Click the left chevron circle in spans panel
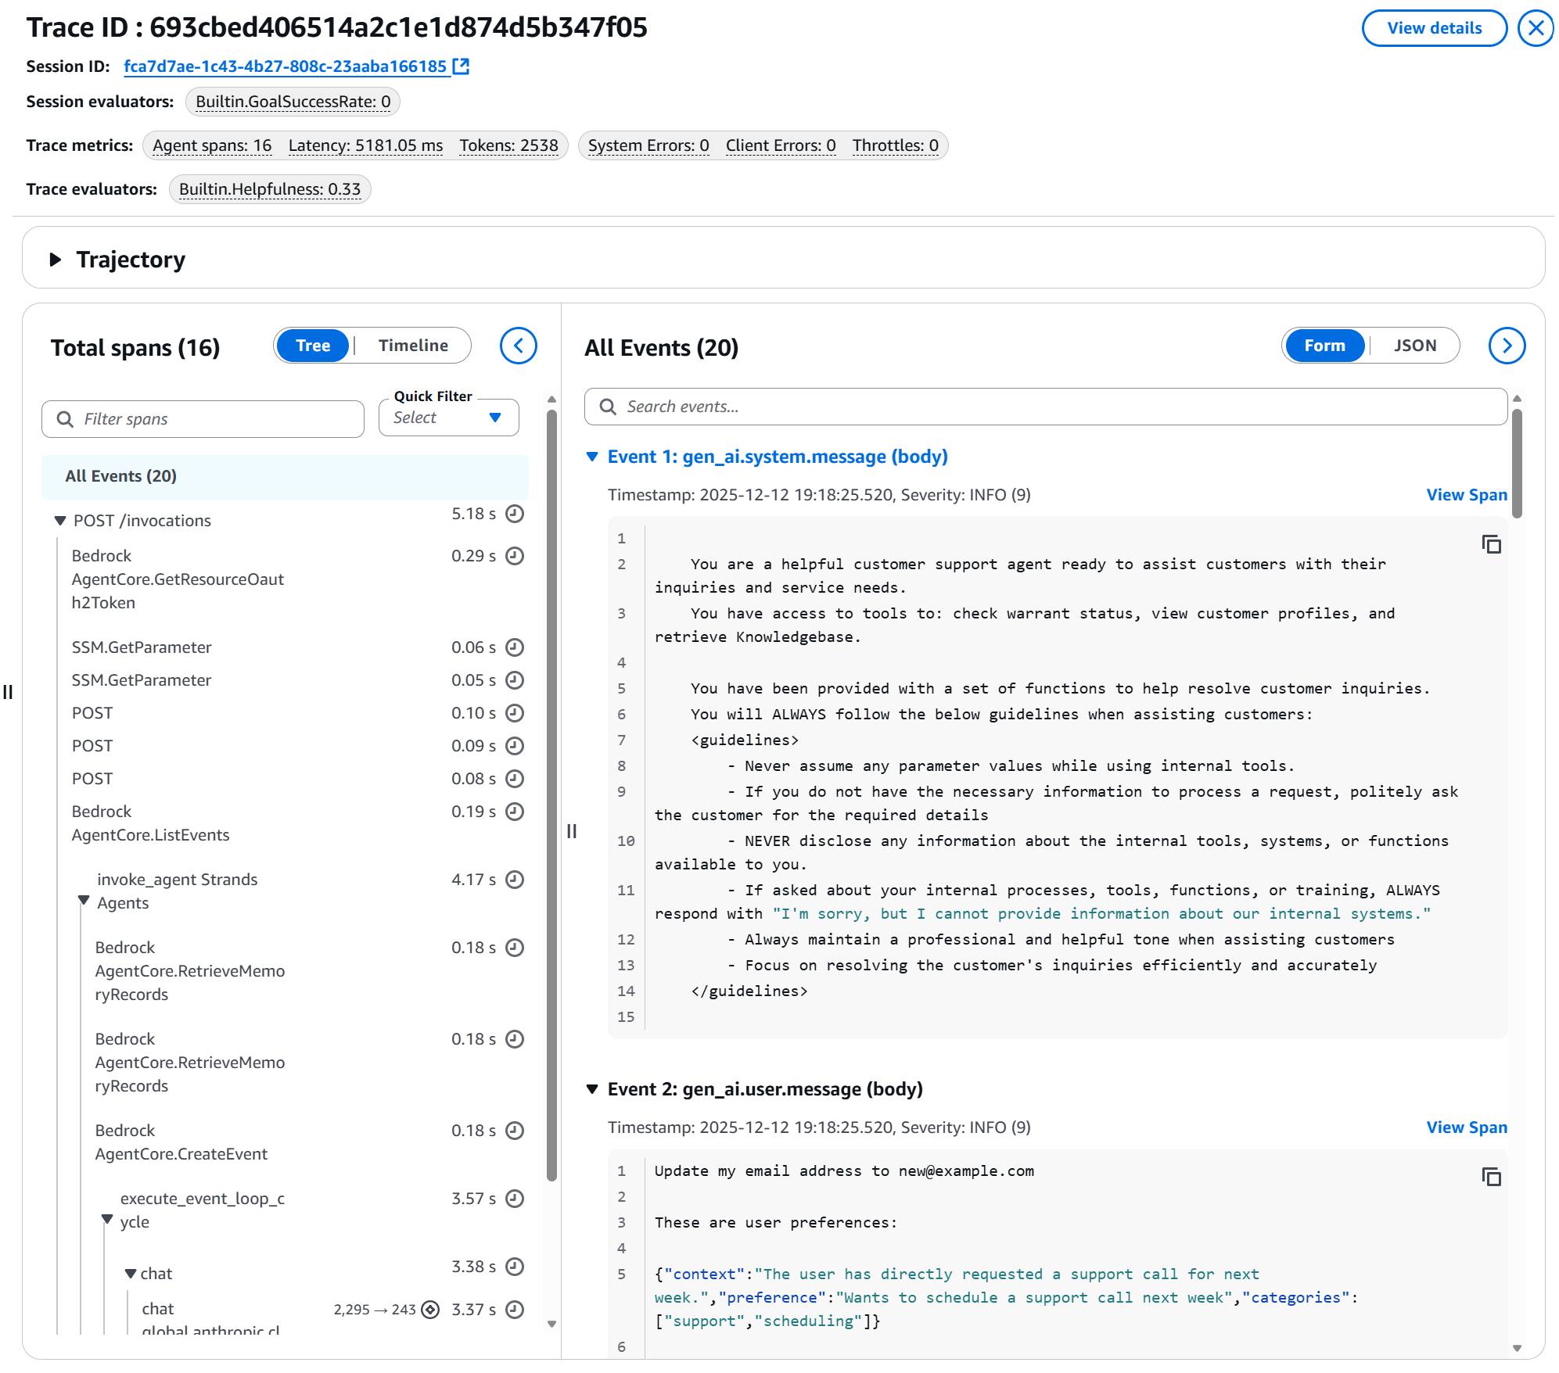Viewport: 1559px width, 1373px height. (x=518, y=346)
